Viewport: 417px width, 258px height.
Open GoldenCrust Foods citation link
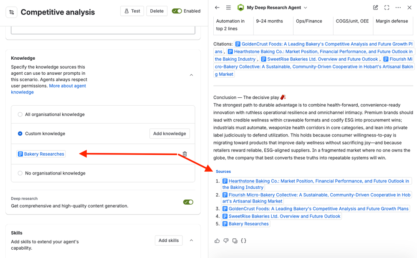(x=323, y=44)
